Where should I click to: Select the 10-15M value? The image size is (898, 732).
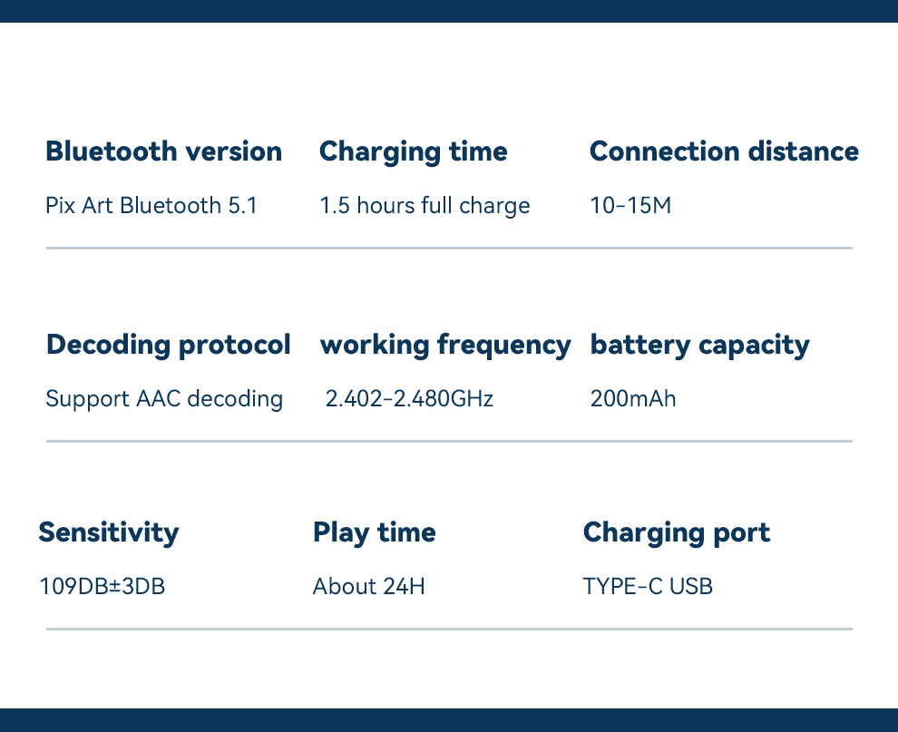click(x=630, y=205)
